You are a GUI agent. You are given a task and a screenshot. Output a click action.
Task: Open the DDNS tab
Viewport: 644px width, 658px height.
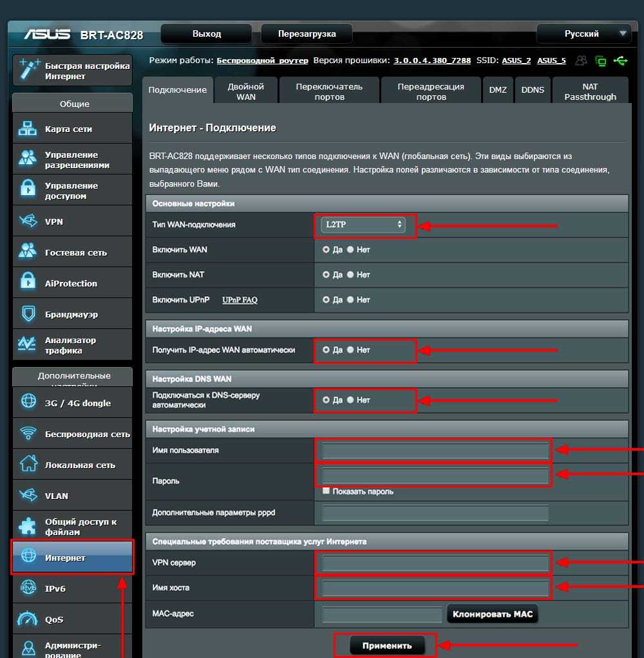click(x=533, y=90)
